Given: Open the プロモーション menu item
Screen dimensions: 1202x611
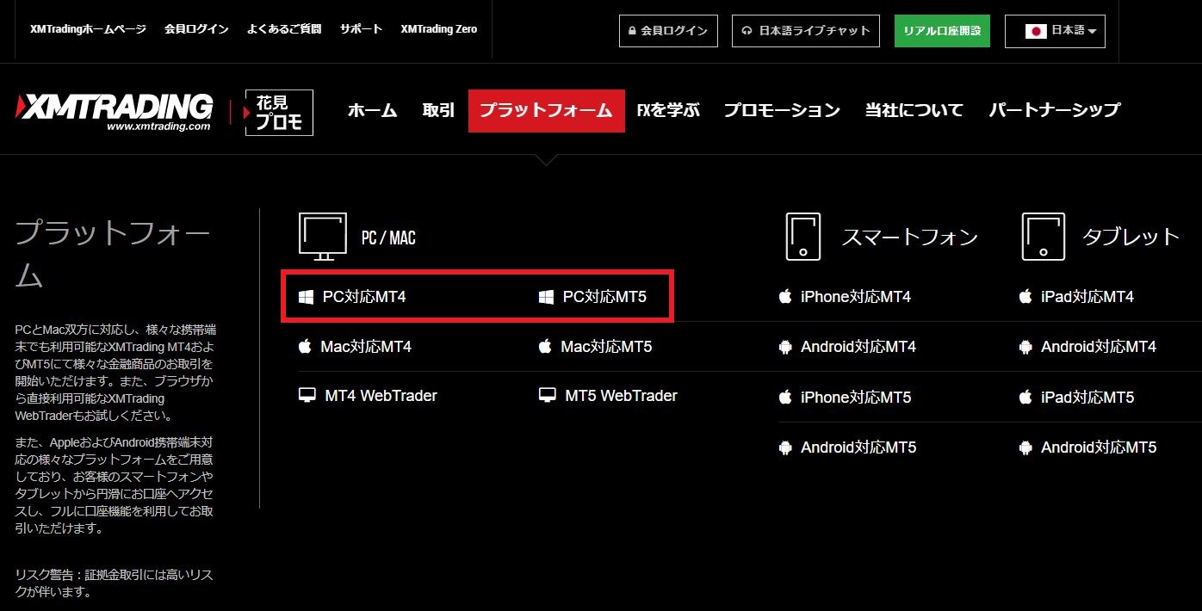Looking at the screenshot, I should (781, 111).
